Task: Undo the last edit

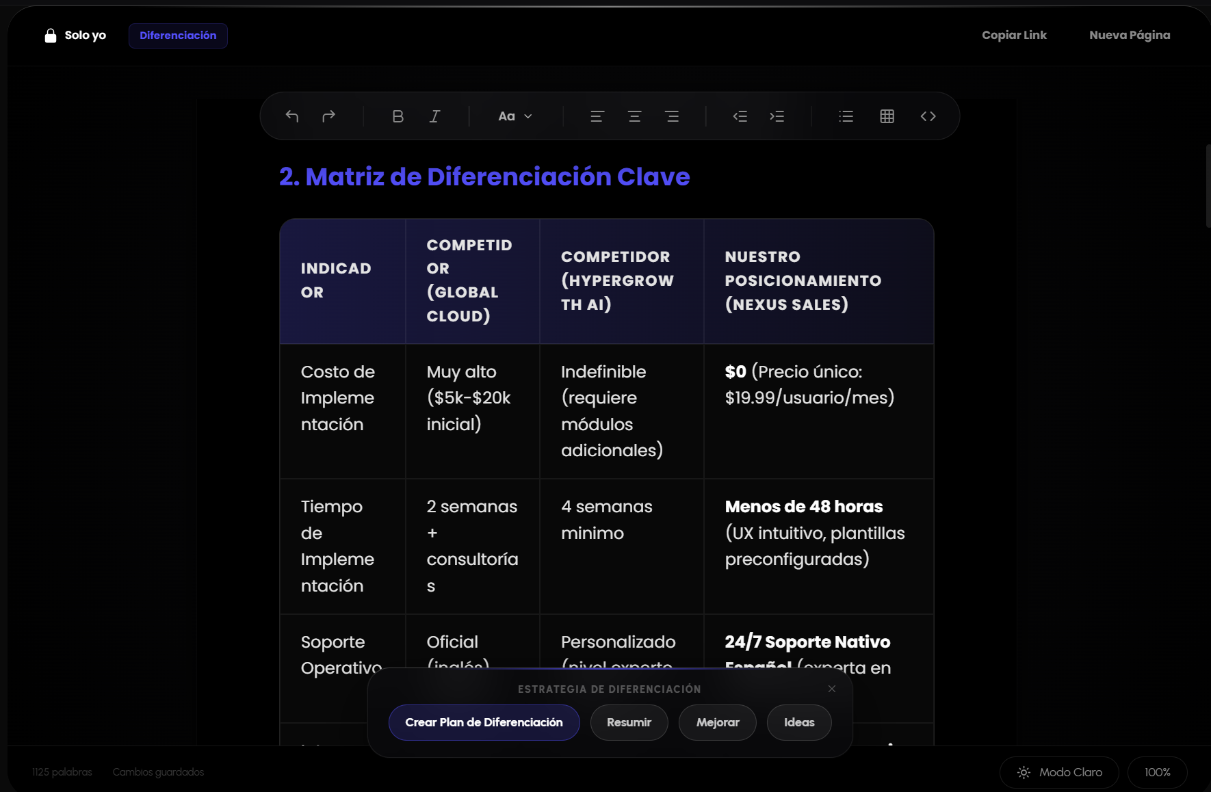Action: pos(292,116)
